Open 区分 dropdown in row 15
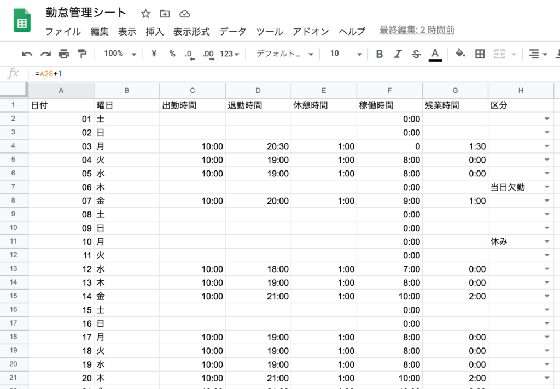The height and width of the screenshot is (389, 560). pyautogui.click(x=547, y=296)
